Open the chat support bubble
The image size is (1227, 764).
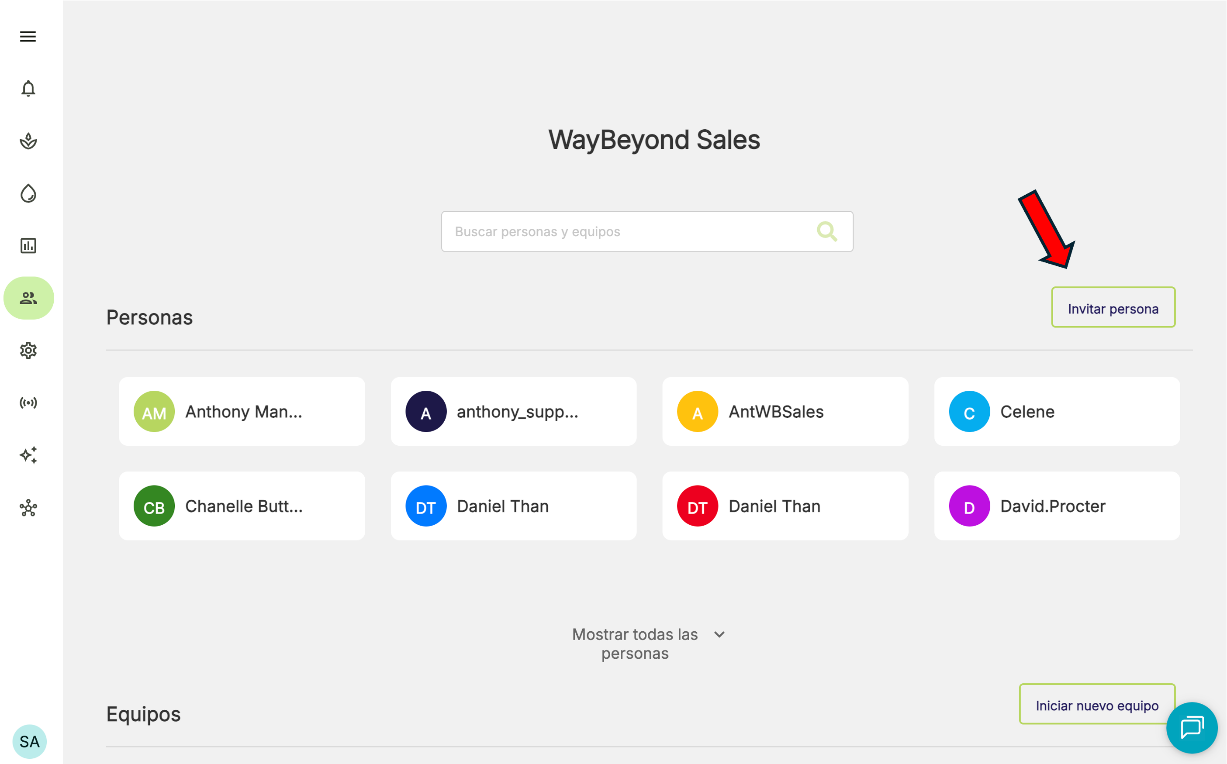1192,728
